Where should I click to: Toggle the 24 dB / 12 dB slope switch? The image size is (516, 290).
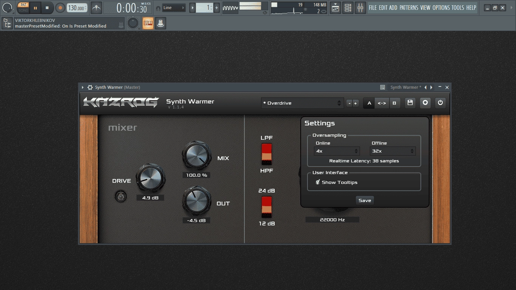coord(267,207)
